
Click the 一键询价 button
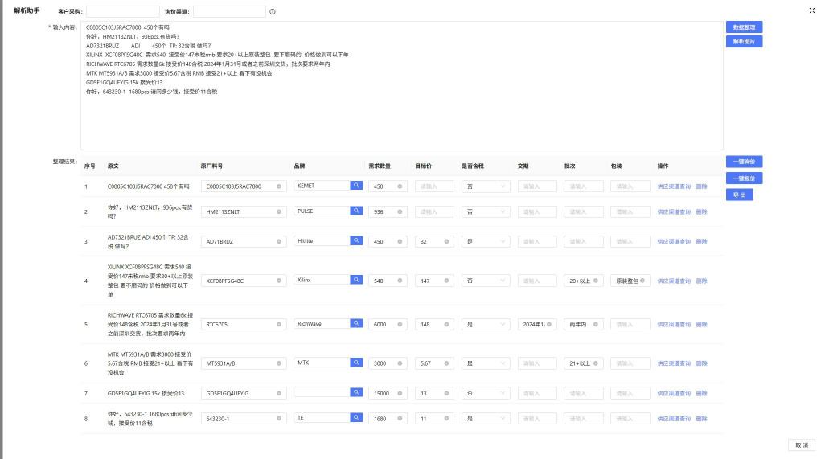[744, 162]
